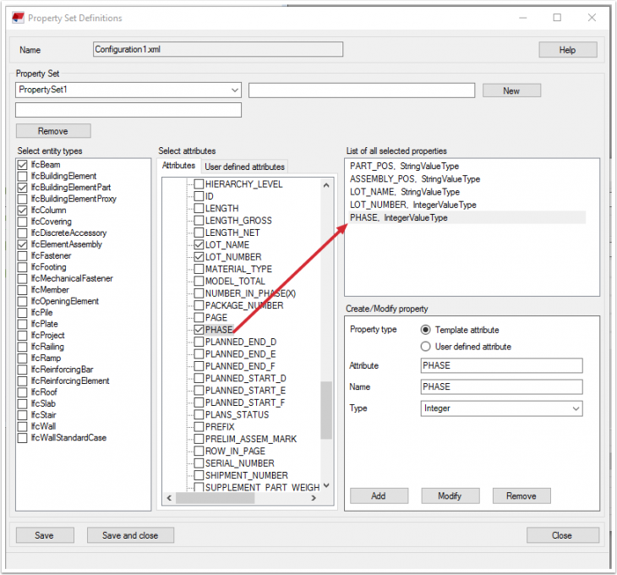
Task: Click the New property set button
Action: point(511,90)
